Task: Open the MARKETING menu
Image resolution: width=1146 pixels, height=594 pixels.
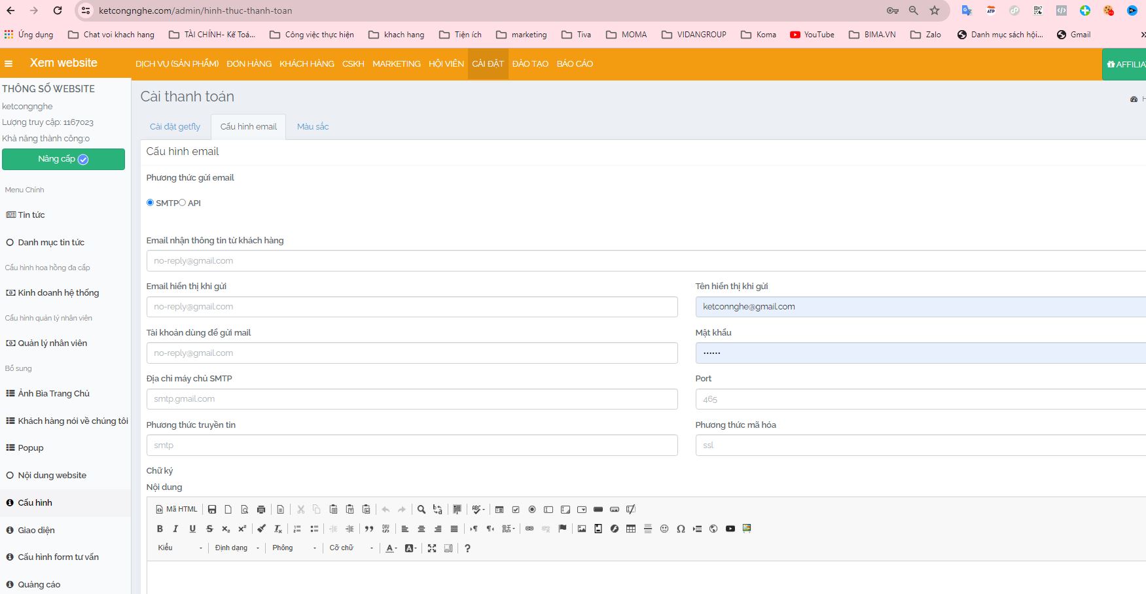Action: 396,63
